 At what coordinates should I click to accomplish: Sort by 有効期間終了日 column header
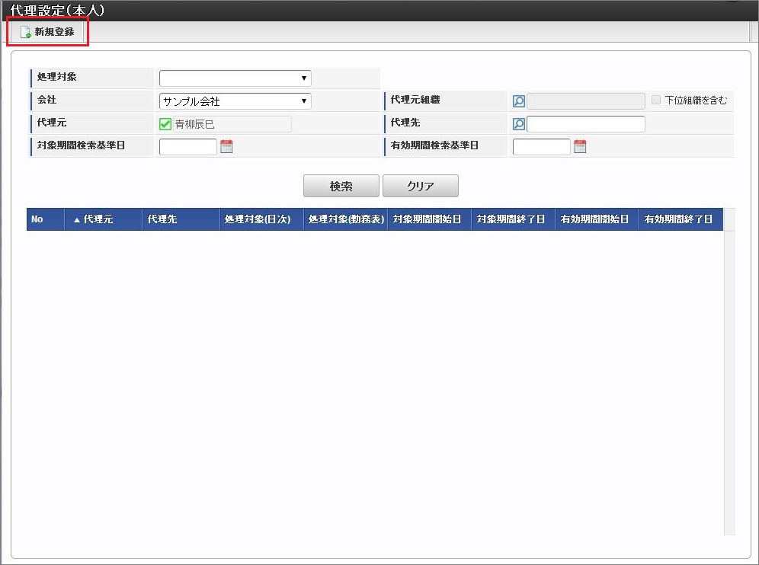click(681, 219)
